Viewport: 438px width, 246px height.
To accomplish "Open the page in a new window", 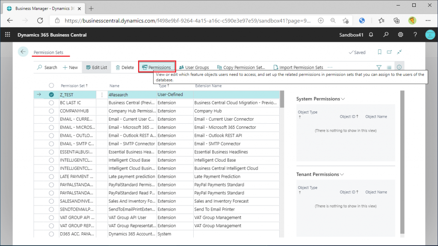I will click(389, 52).
